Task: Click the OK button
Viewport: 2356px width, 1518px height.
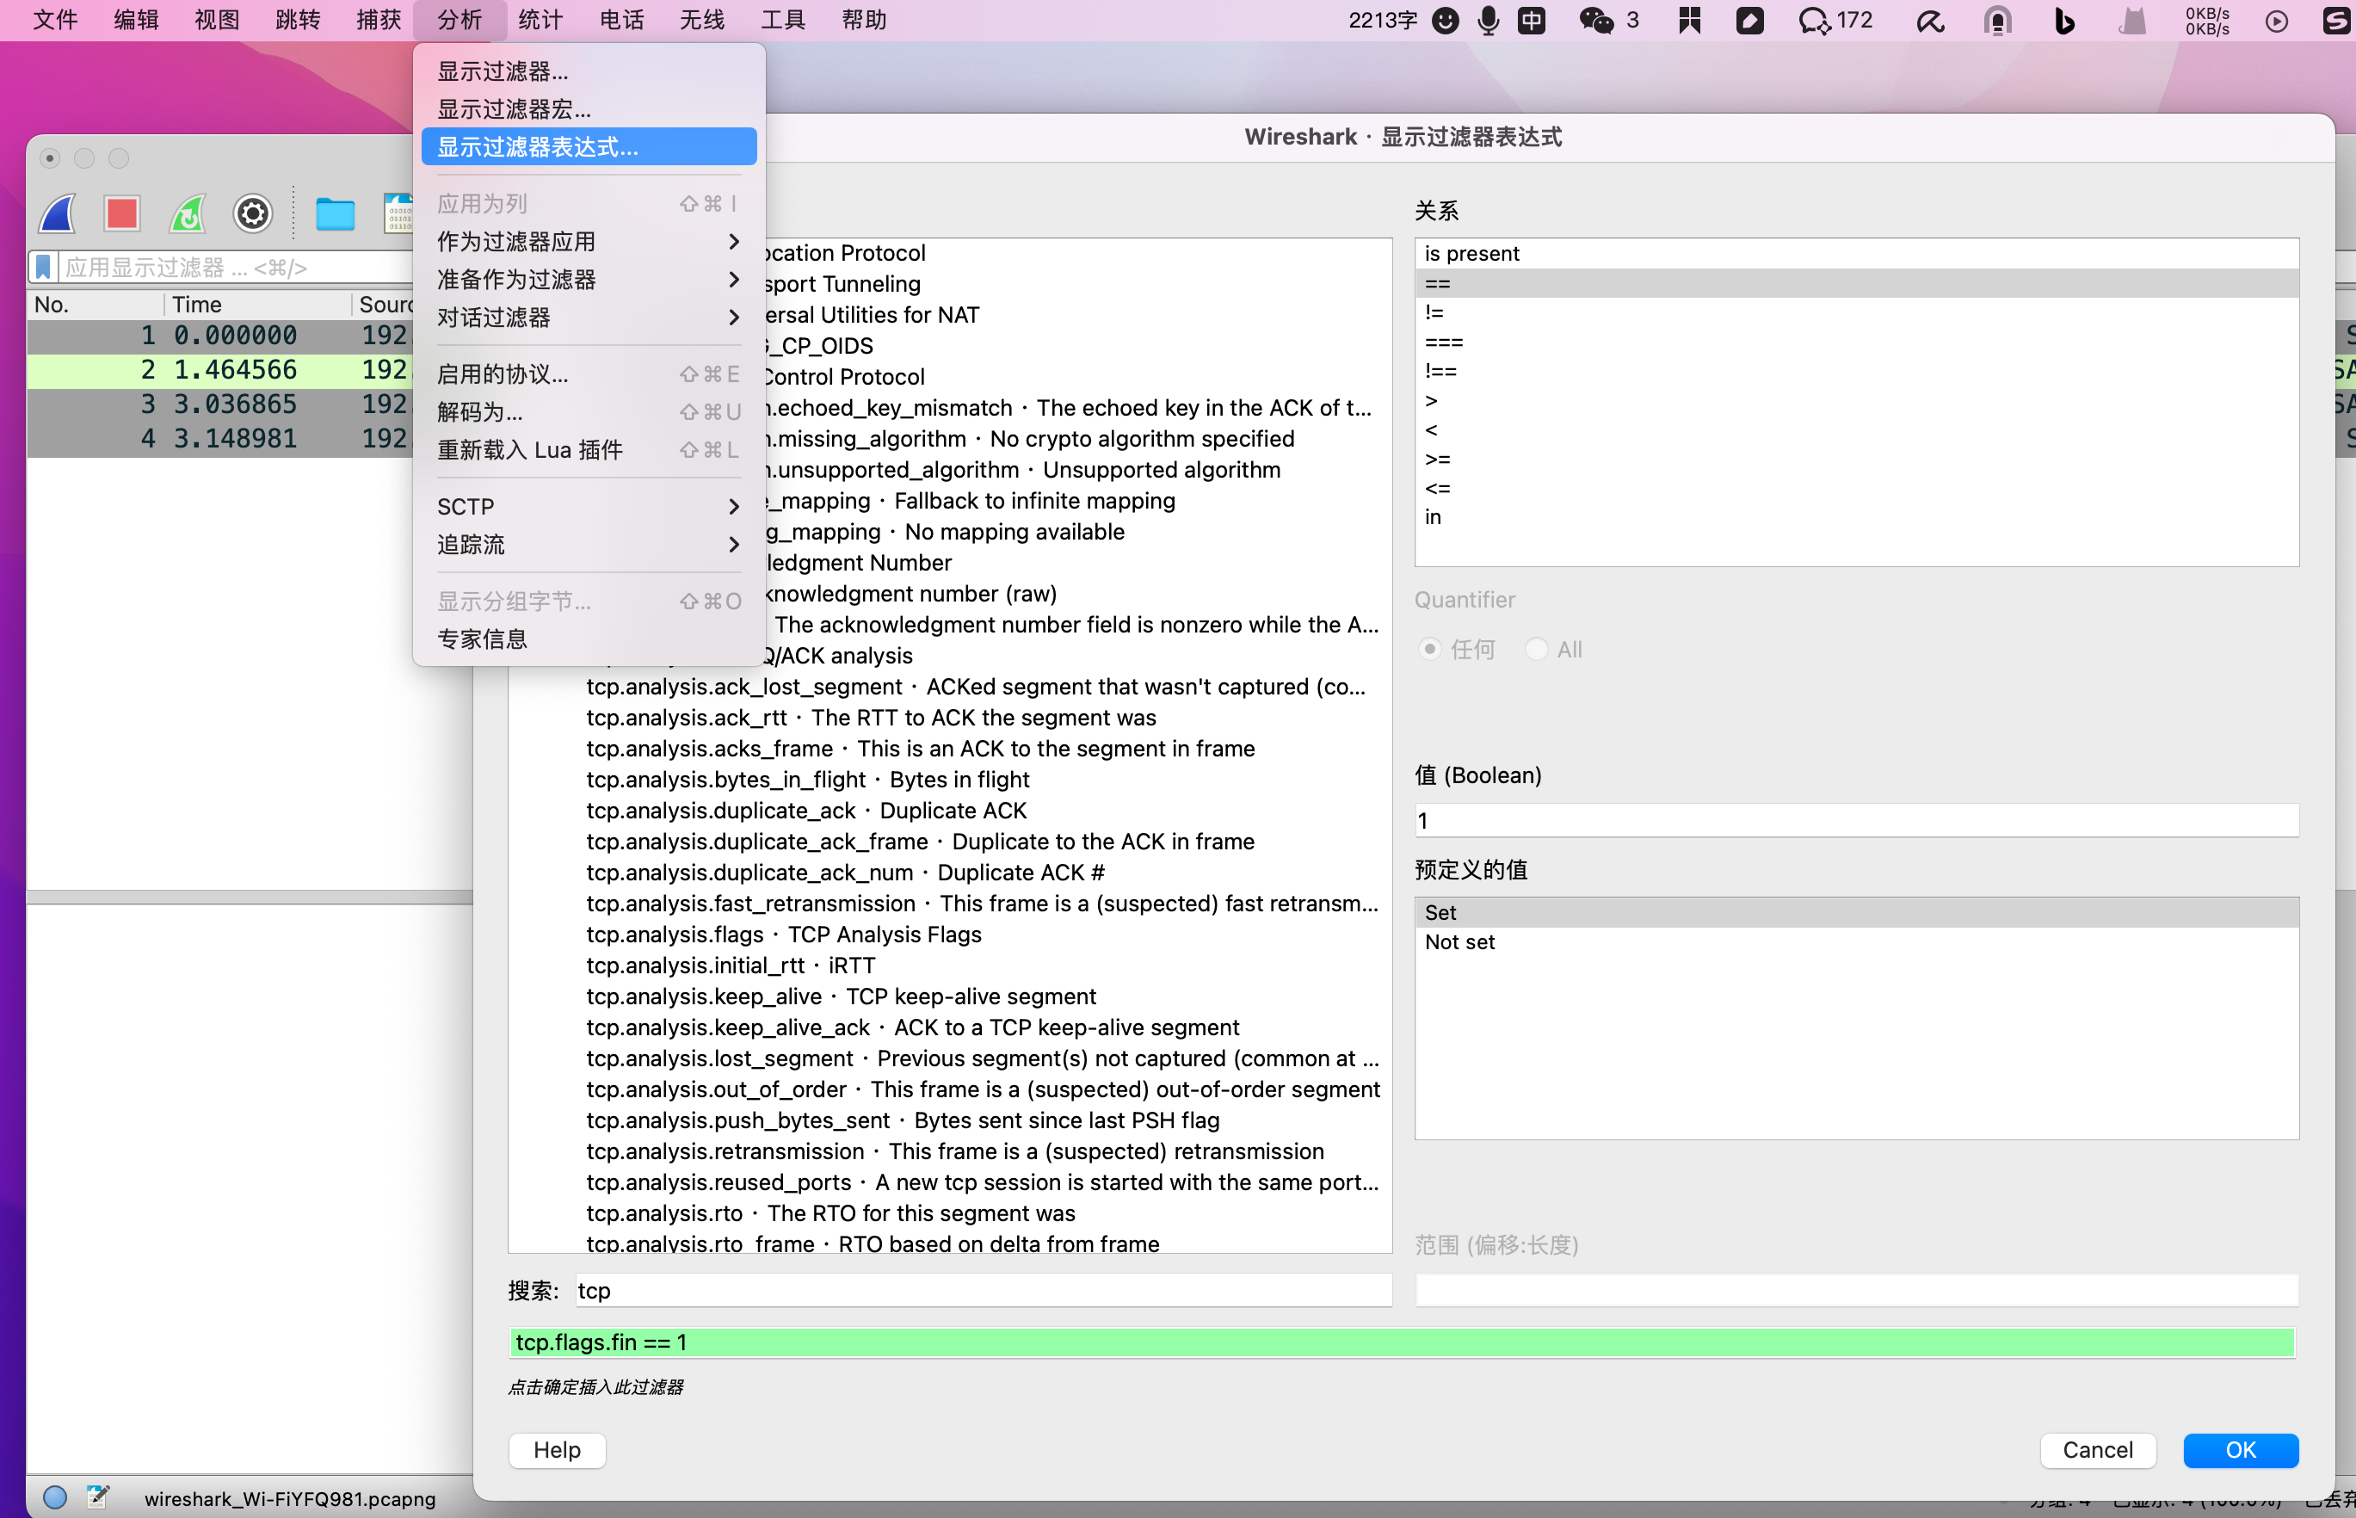Action: [x=2240, y=1450]
